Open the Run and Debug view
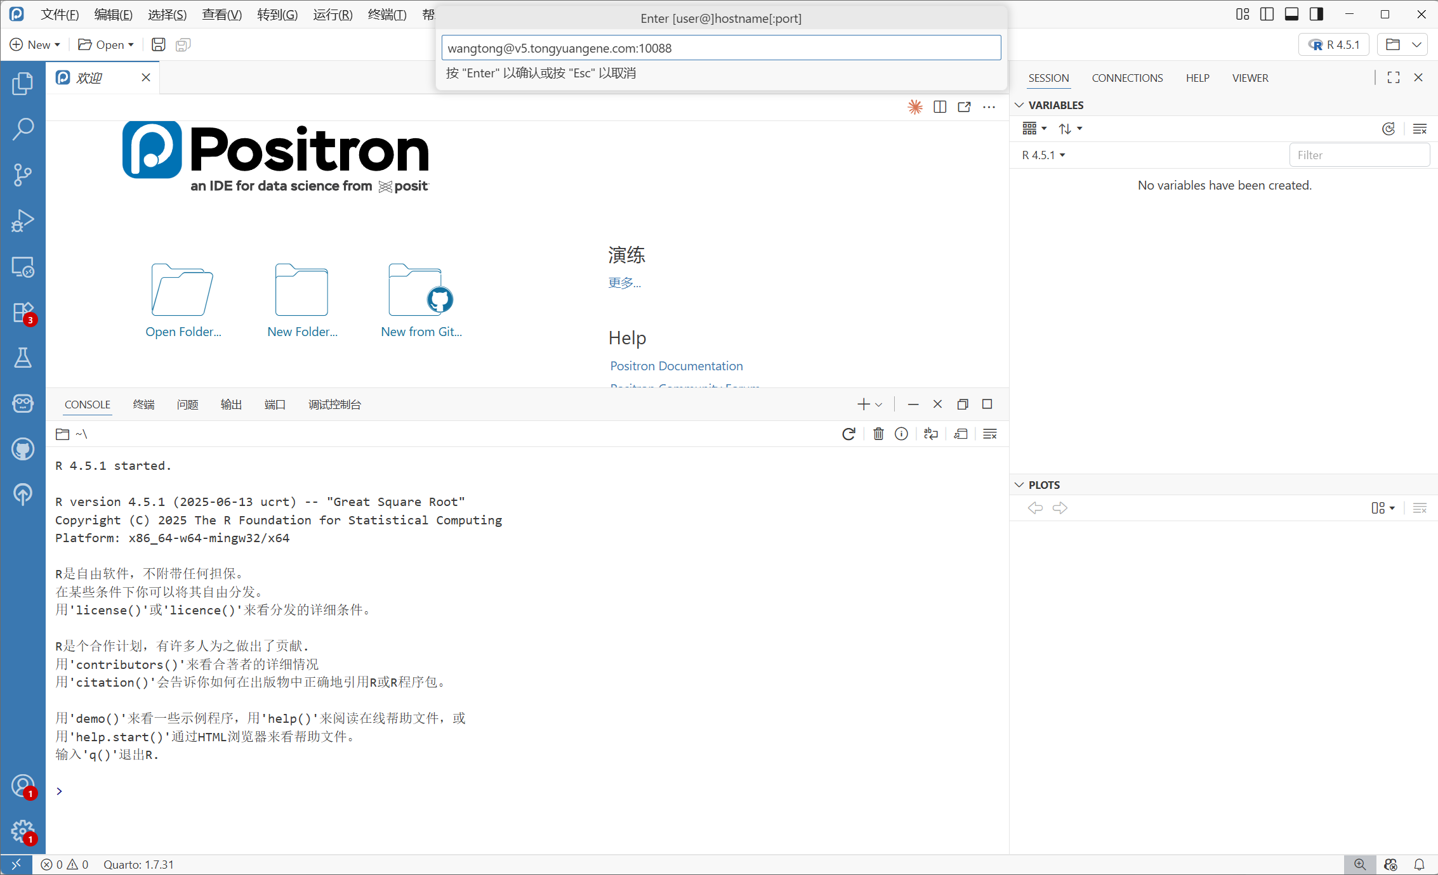The image size is (1438, 875). [x=23, y=221]
